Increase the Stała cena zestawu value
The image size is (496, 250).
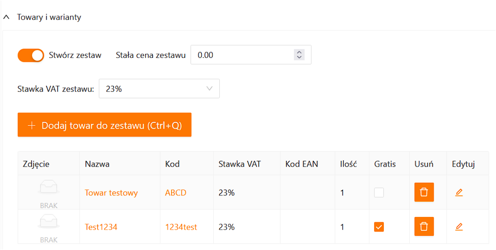[299, 52]
